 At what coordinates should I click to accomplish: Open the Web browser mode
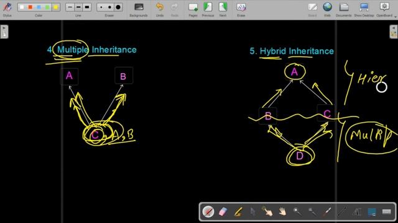327,9
